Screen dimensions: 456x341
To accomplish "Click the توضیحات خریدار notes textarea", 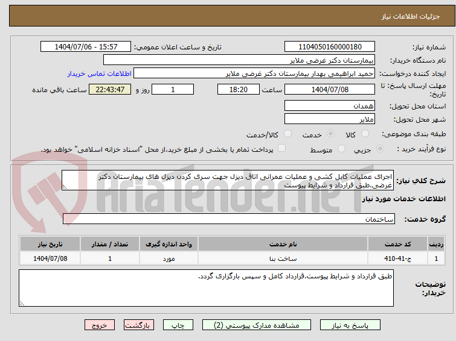I will (x=206, y=288).
